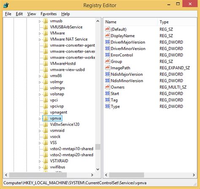Image resolution: width=200 pixels, height=189 pixels.
Task: Click the NdisMinorVersion DWORD icon
Action: [107, 80]
